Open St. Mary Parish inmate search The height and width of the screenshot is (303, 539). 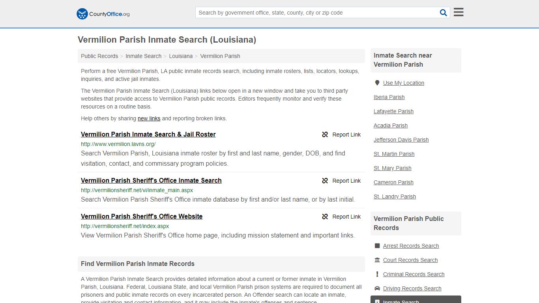click(x=393, y=168)
